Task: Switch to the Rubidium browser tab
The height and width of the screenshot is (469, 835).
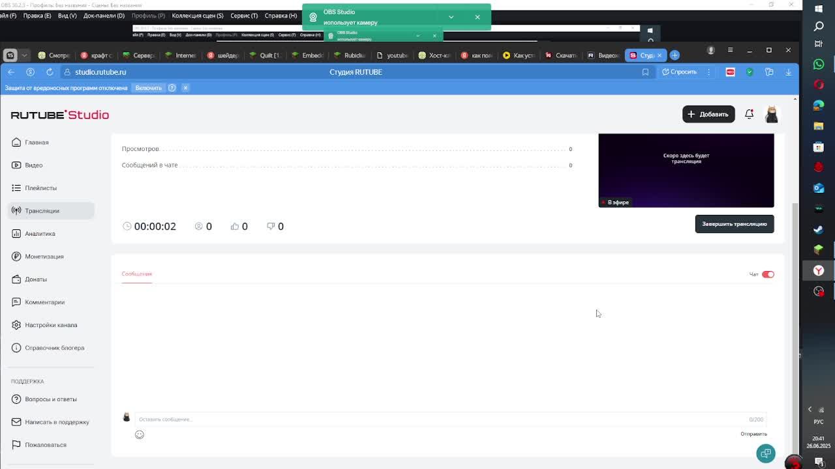Action: point(350,55)
